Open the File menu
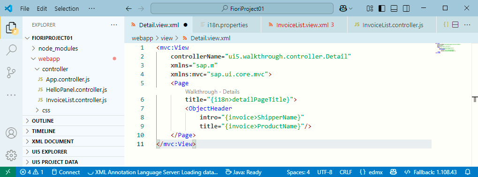 (25, 9)
